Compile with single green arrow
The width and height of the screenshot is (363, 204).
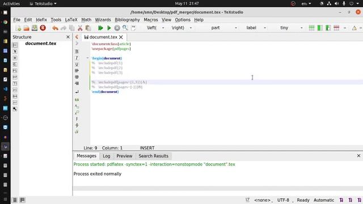(109, 28)
